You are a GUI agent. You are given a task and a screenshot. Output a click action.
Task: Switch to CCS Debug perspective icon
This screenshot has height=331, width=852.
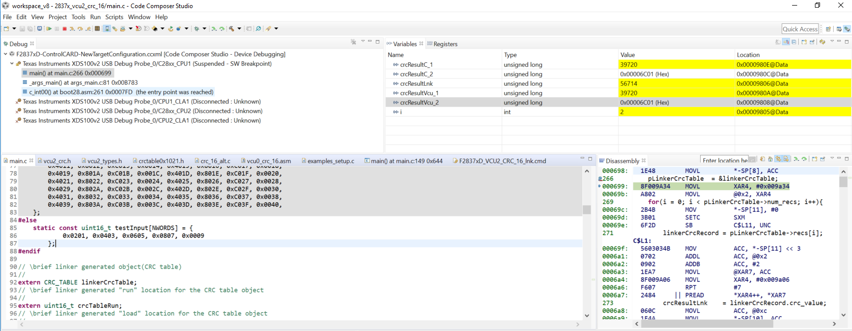click(847, 29)
